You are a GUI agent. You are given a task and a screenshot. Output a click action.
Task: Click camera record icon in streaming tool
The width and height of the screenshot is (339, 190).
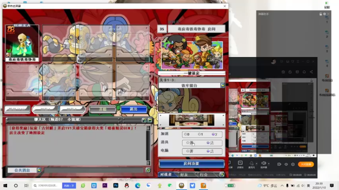[x=279, y=164]
